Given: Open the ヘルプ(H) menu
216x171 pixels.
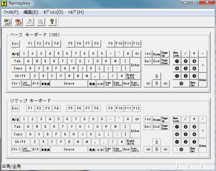Looking at the screenshot, I should tap(76, 12).
